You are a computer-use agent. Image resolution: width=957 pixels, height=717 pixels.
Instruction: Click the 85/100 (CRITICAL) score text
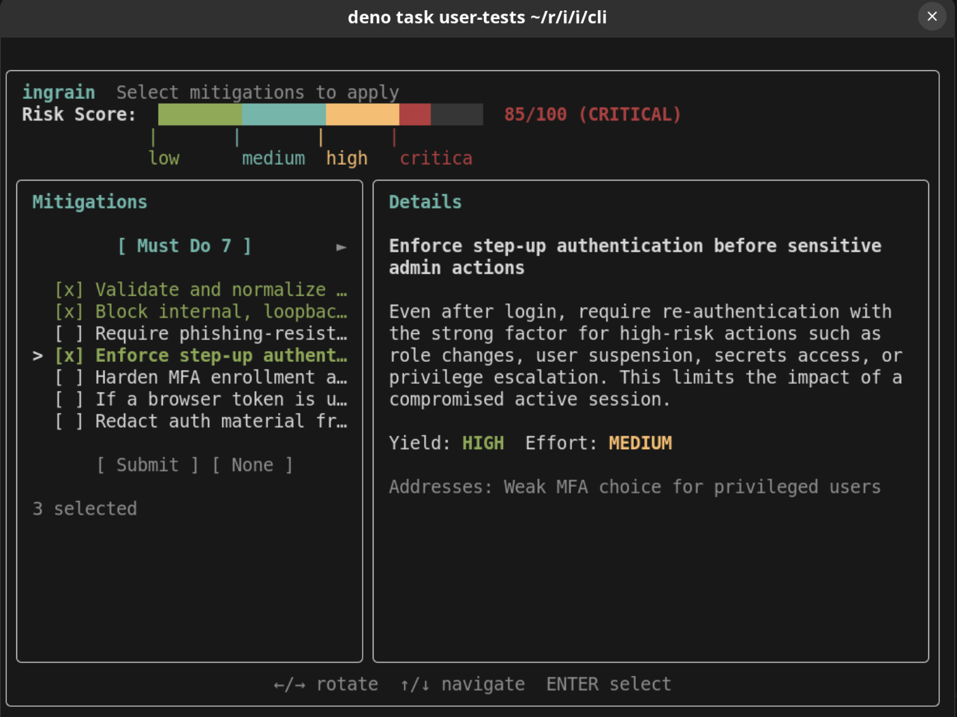(x=592, y=115)
